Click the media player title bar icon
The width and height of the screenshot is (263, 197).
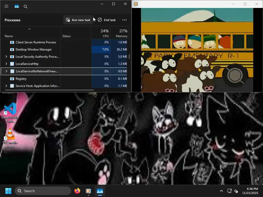click(136, 4)
